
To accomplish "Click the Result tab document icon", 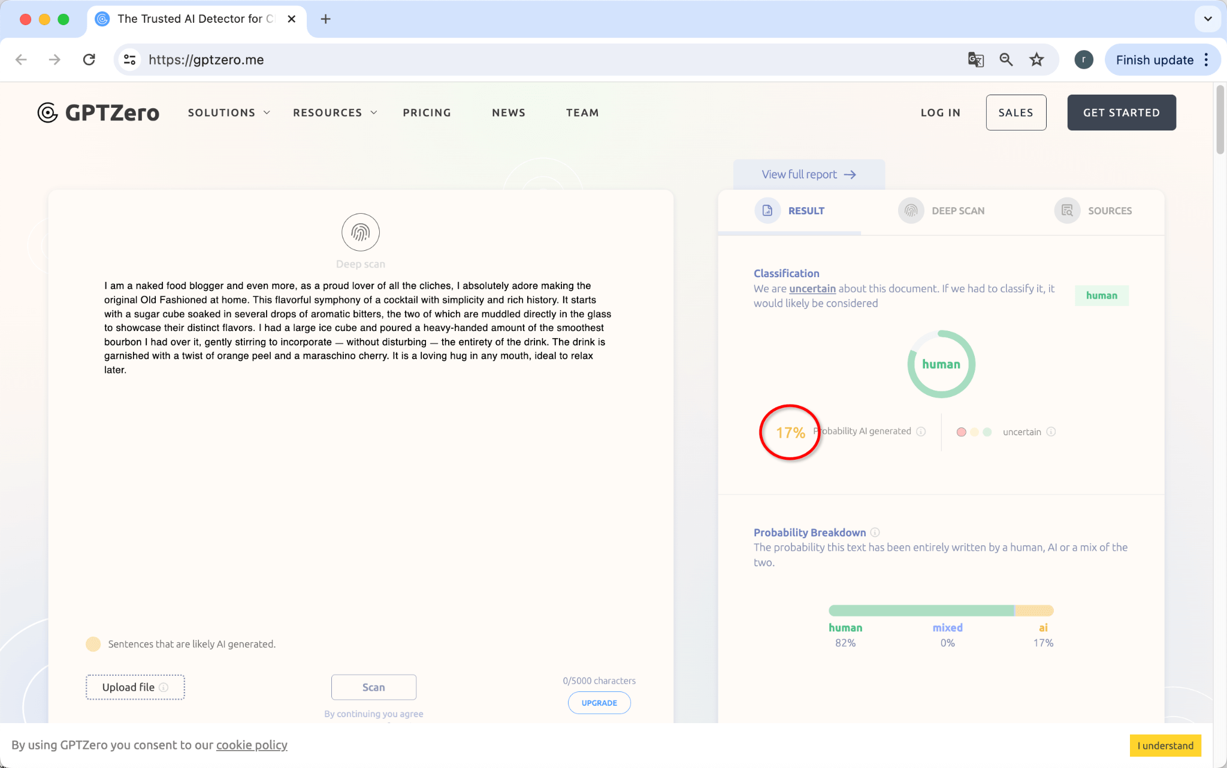I will tap(767, 211).
